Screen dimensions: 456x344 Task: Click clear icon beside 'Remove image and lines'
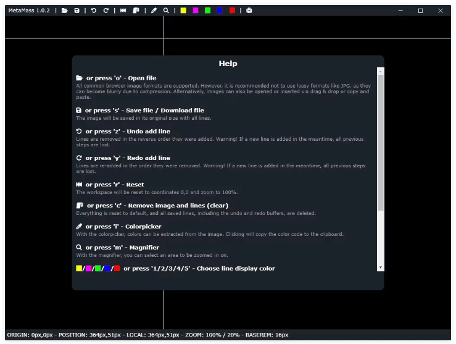click(x=80, y=206)
